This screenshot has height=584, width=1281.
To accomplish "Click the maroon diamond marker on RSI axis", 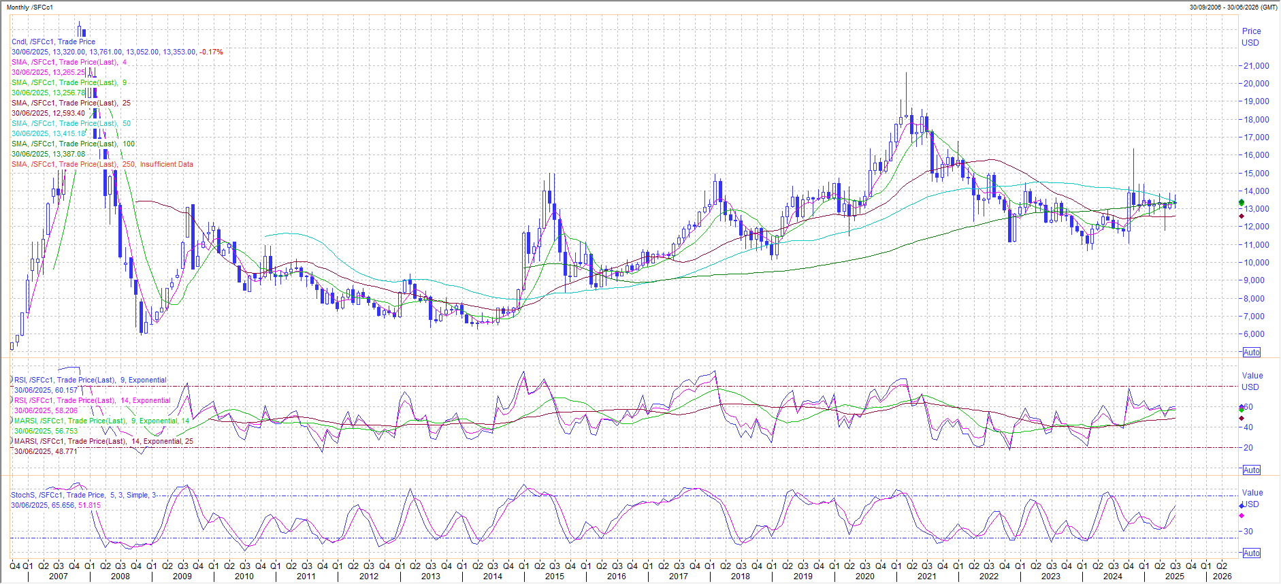I will (1242, 419).
